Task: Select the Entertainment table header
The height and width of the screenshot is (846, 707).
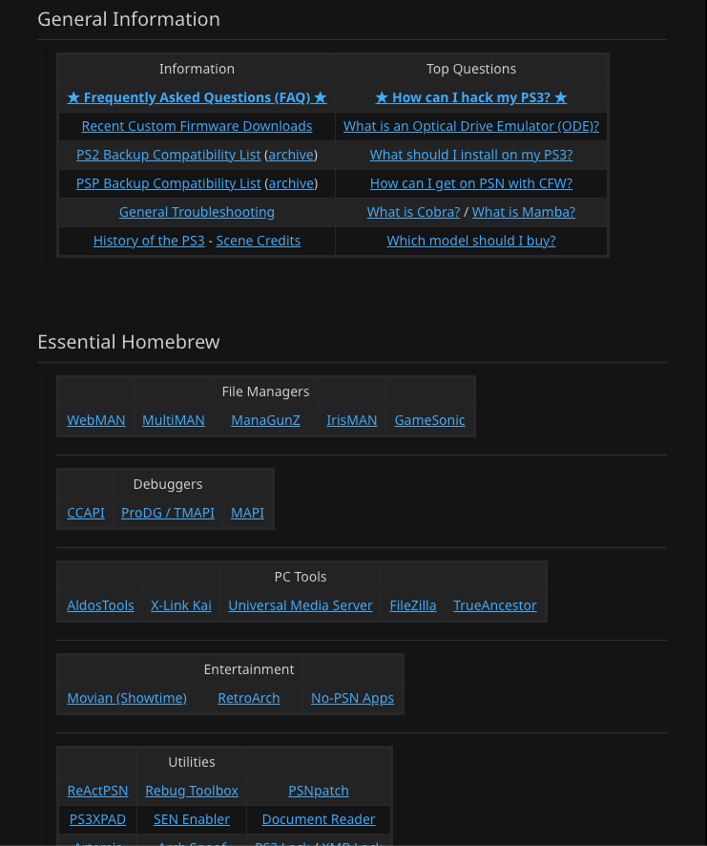Action: (x=249, y=670)
